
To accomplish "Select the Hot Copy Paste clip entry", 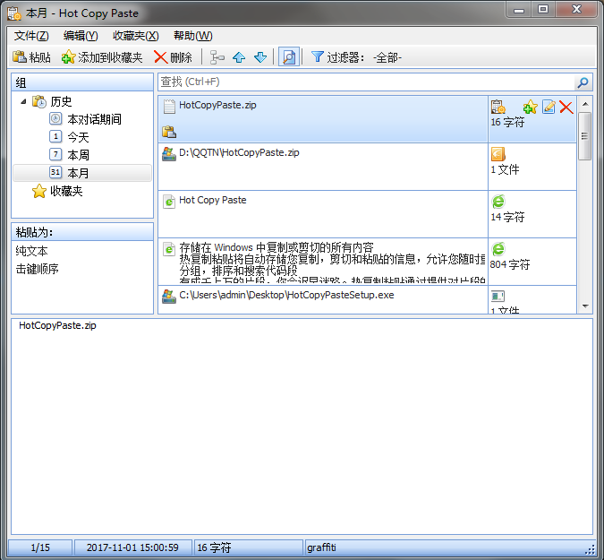I will click(323, 214).
